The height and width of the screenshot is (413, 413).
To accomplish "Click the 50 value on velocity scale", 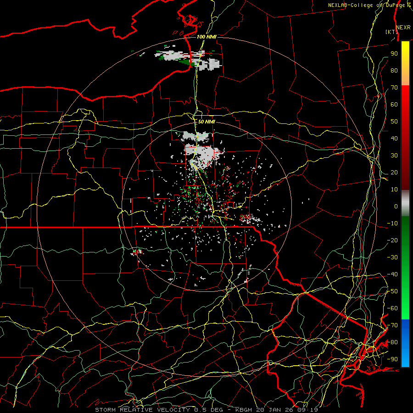I will (x=394, y=122).
